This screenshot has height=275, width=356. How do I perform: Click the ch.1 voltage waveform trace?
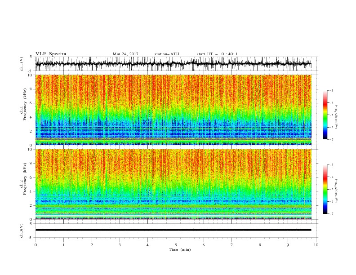(173, 64)
